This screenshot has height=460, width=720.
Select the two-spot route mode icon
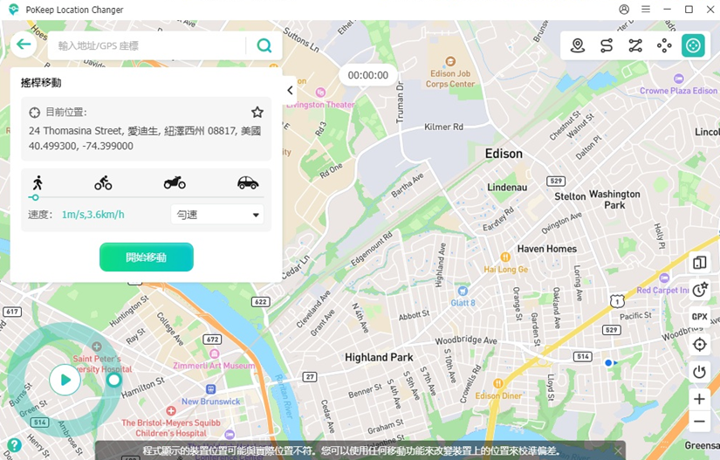[x=607, y=46]
